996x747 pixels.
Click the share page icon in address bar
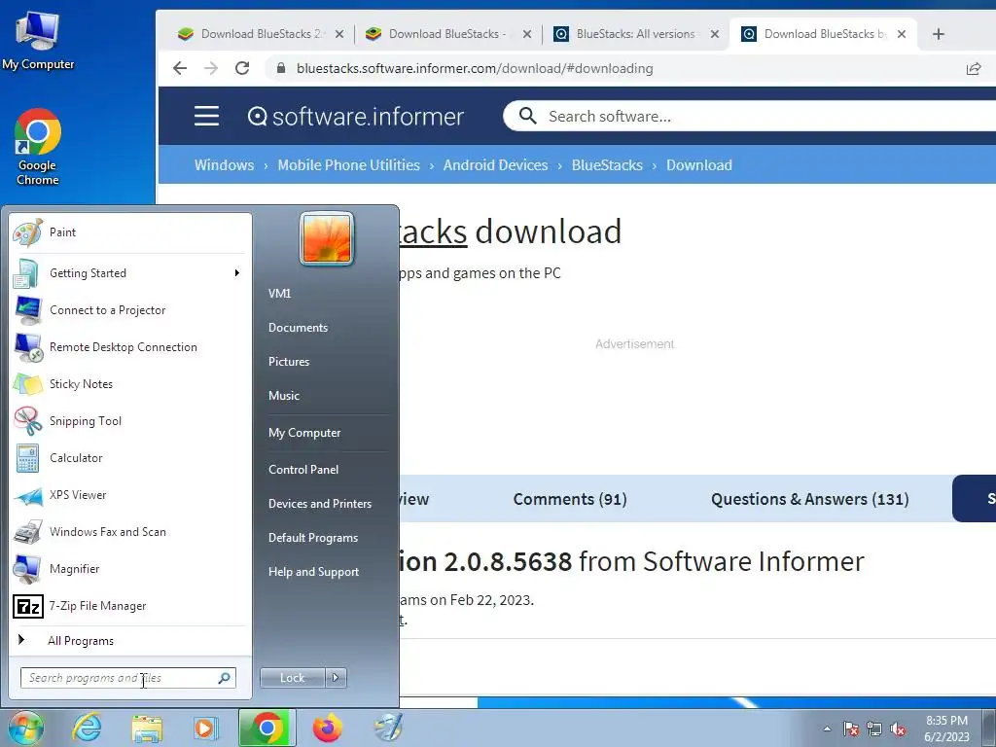point(973,69)
